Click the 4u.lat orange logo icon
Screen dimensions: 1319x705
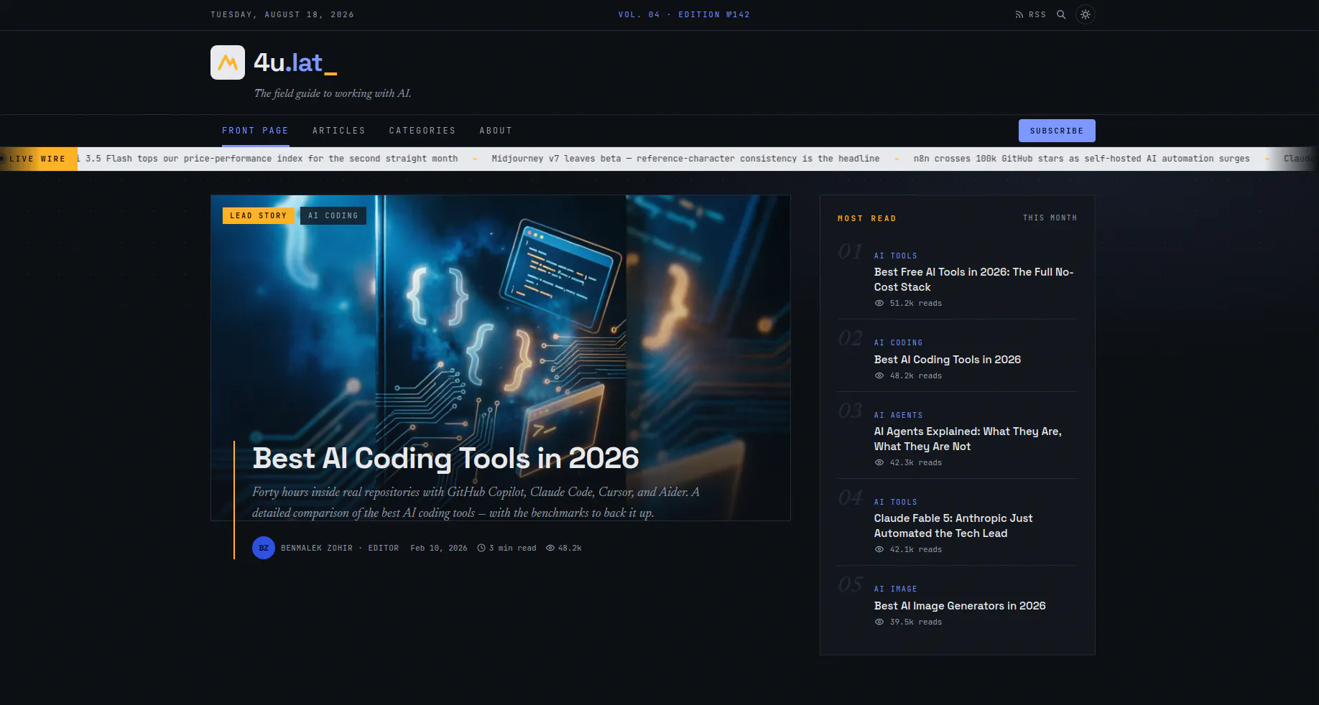click(x=228, y=62)
